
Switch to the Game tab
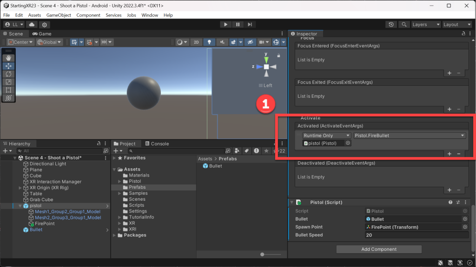[x=42, y=33]
